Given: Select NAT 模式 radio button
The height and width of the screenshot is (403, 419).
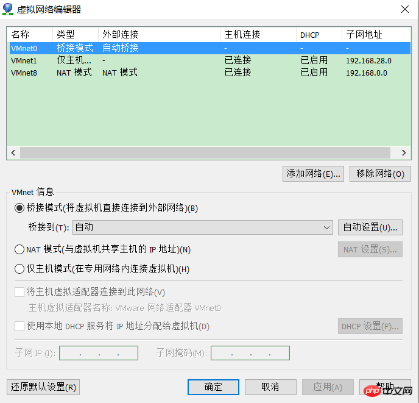Looking at the screenshot, I should tap(19, 249).
